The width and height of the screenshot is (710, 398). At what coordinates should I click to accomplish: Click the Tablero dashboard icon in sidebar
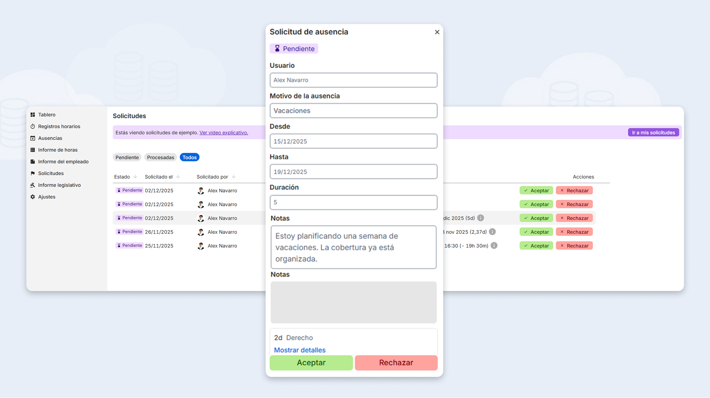[33, 115]
